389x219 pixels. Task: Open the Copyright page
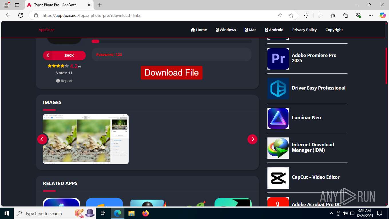tap(334, 30)
